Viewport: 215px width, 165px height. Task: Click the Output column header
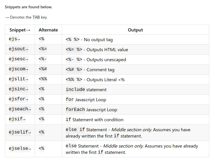[135, 30]
